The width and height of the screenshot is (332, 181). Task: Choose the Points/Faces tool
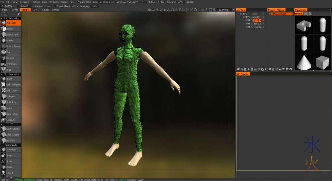(13, 46)
